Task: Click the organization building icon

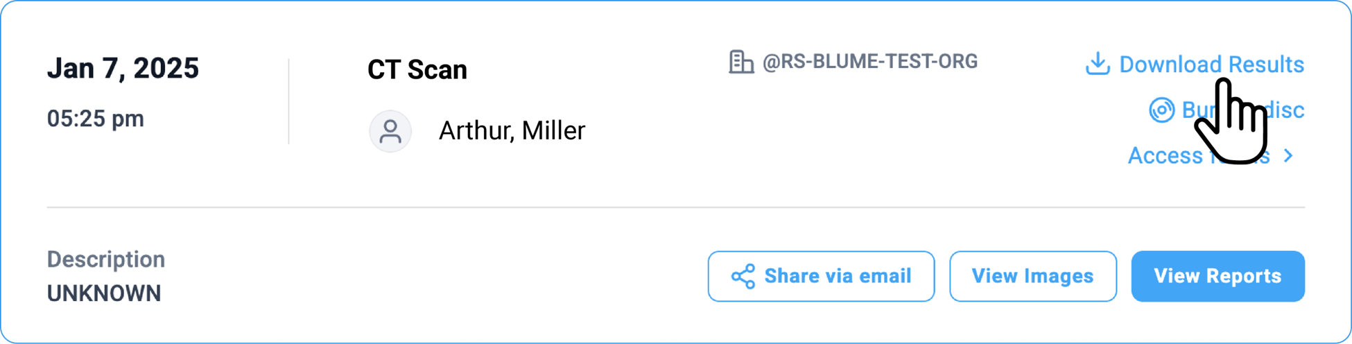Action: pos(740,62)
